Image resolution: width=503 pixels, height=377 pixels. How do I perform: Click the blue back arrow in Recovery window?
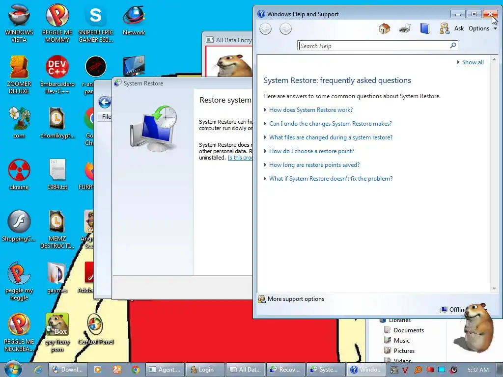(105, 102)
